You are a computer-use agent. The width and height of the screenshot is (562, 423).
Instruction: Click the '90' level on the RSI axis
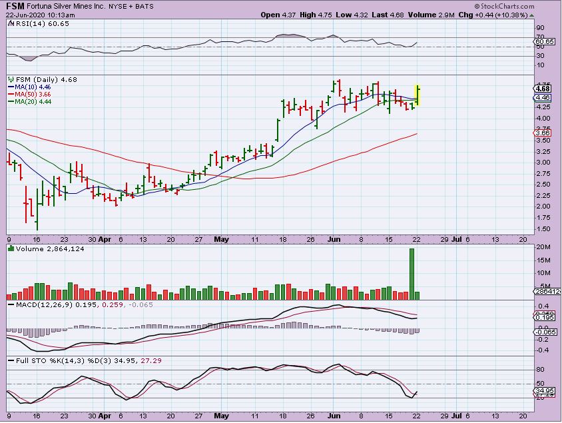pyautogui.click(x=540, y=28)
